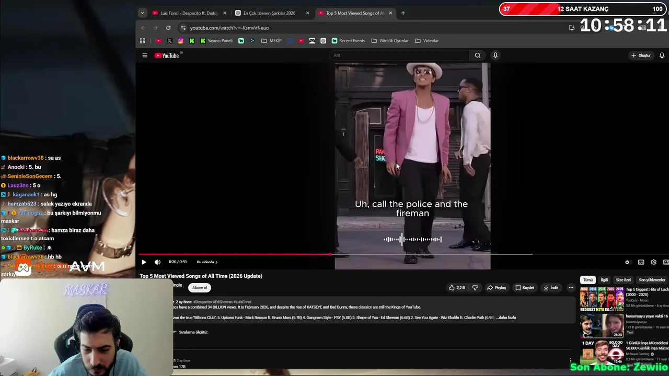Viewport: 669px width, 376px height.
Task: Play the video with play button
Action: coord(144,262)
